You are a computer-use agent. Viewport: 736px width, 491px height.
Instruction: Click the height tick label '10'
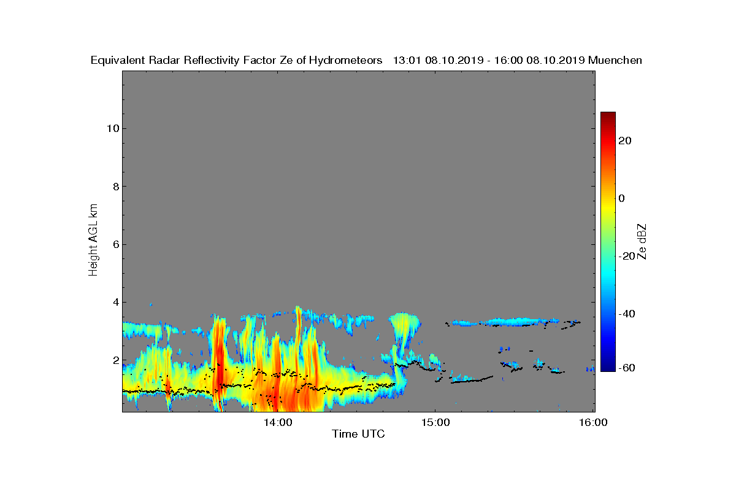pyautogui.click(x=112, y=128)
